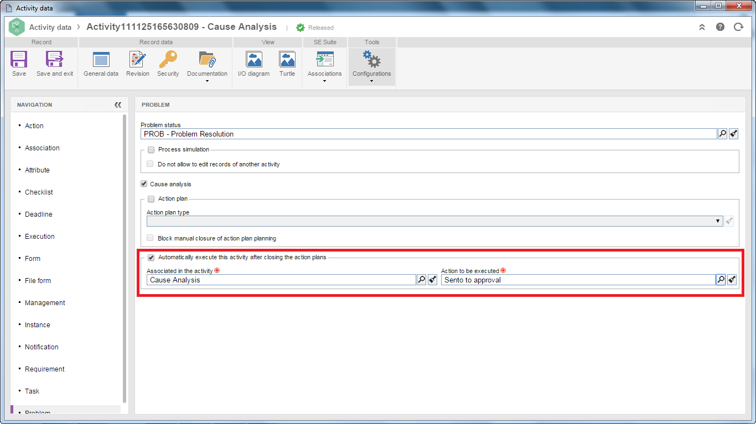This screenshot has height=424, width=756.
Task: Click the Problem status input field
Action: click(x=428, y=134)
